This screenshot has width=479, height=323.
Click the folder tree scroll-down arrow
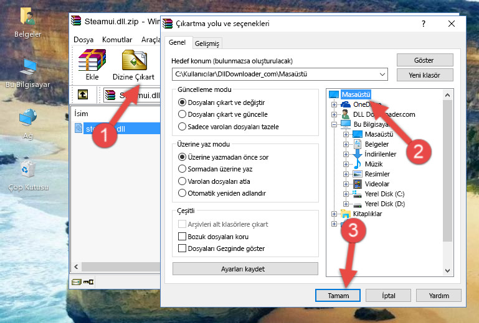(447, 271)
